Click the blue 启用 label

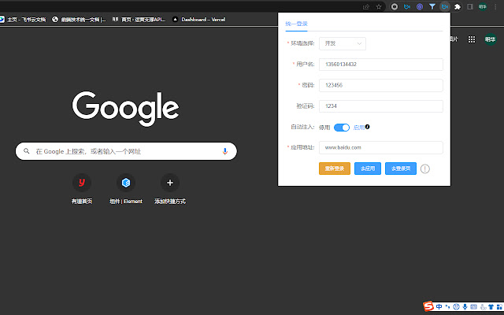tap(359, 128)
